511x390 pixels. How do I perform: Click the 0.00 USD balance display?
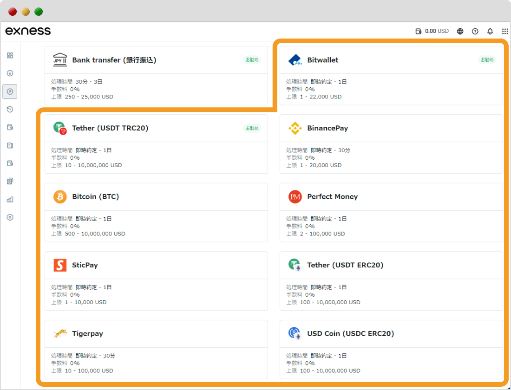coord(437,31)
